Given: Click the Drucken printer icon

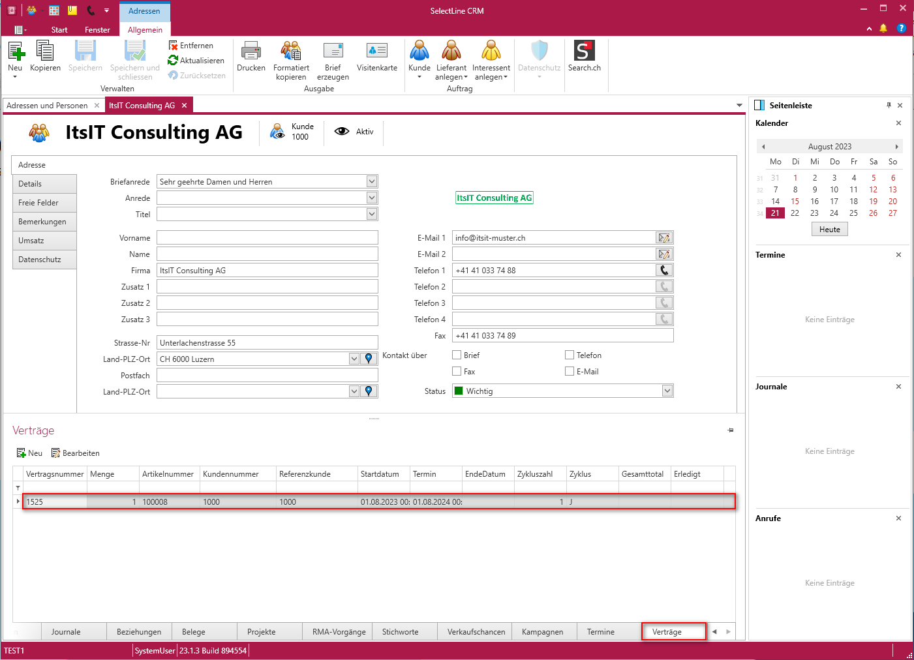Looking at the screenshot, I should point(251,51).
